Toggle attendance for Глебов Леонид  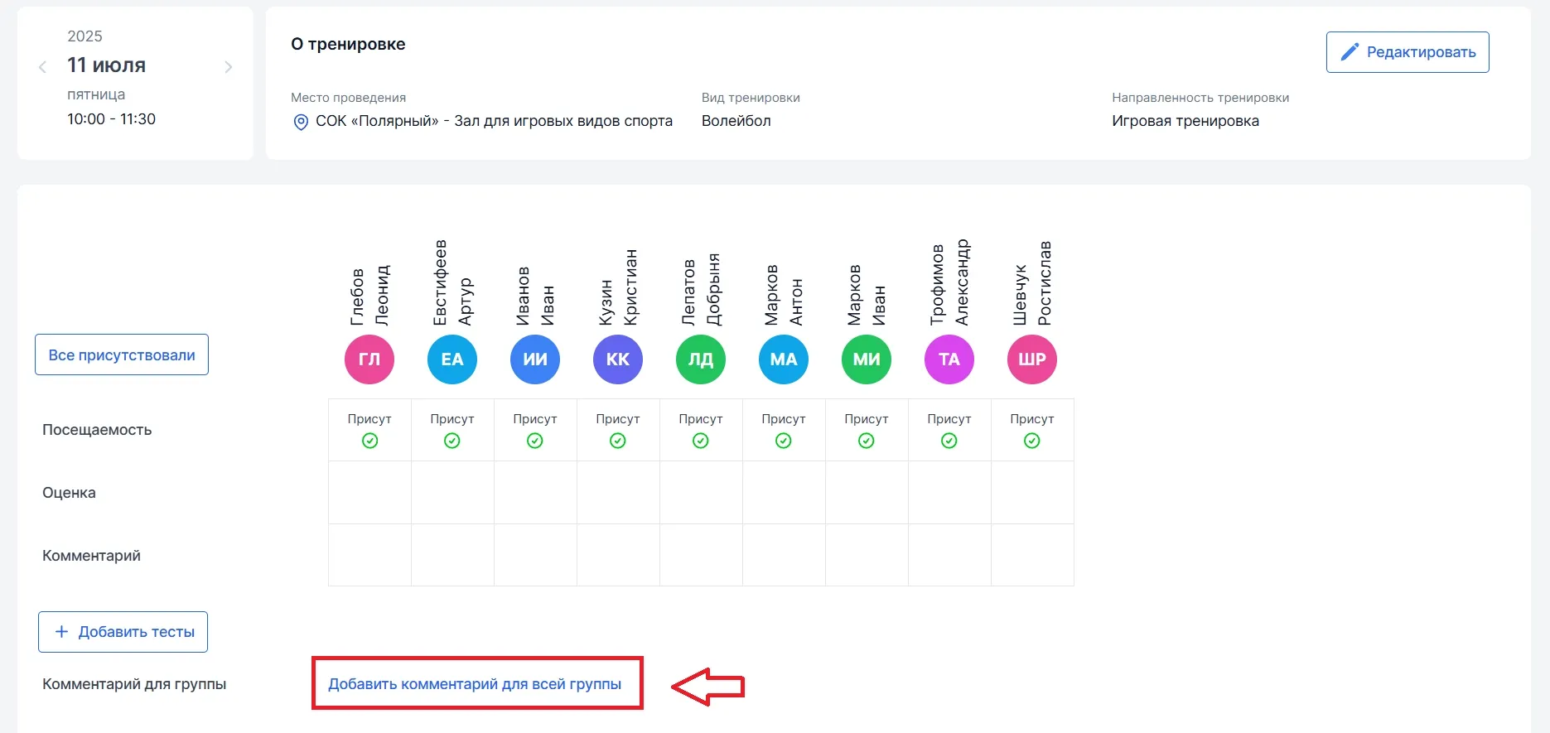(369, 430)
